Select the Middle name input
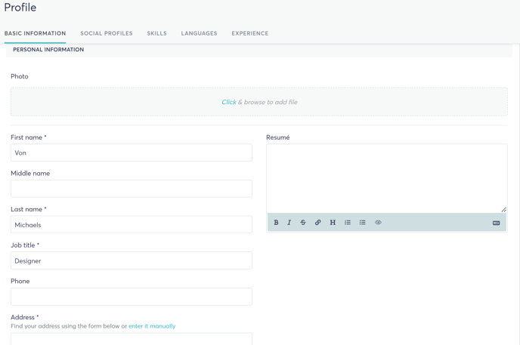 [x=132, y=189]
